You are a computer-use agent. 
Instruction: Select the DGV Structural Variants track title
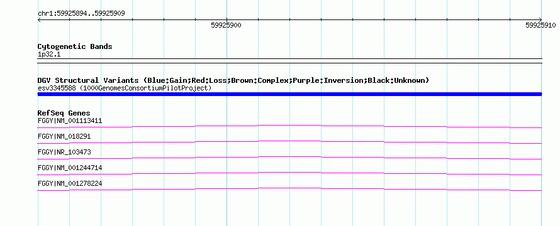click(233, 80)
